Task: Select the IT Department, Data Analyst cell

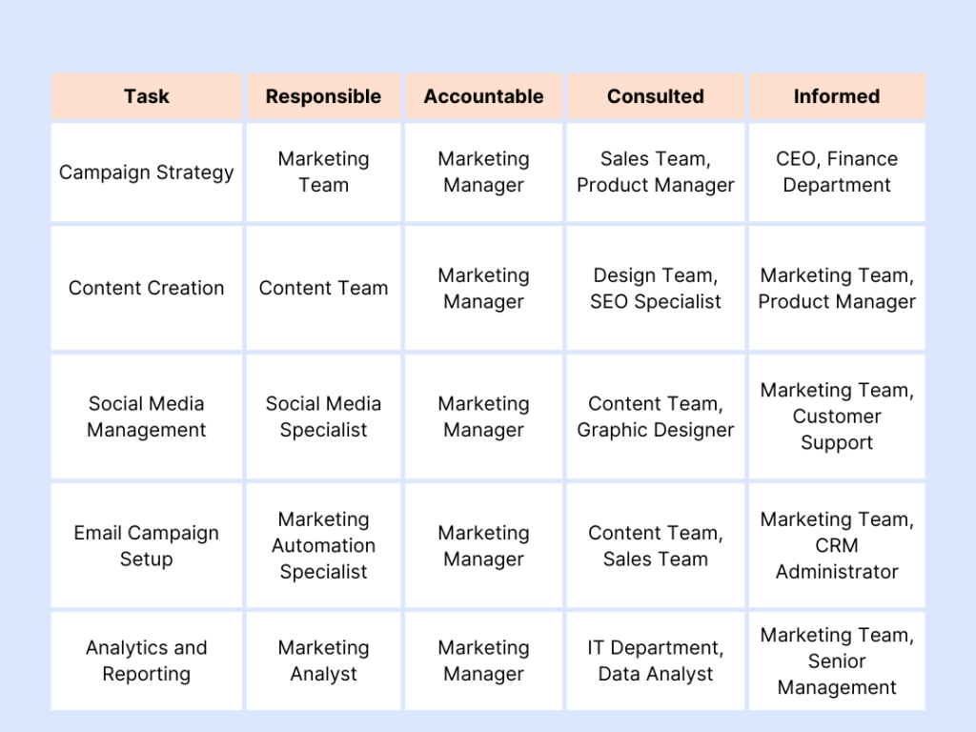Action: [x=656, y=661]
